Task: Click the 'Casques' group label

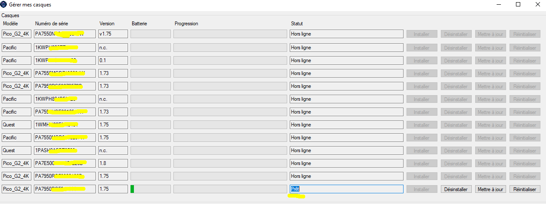Action: click(10, 15)
